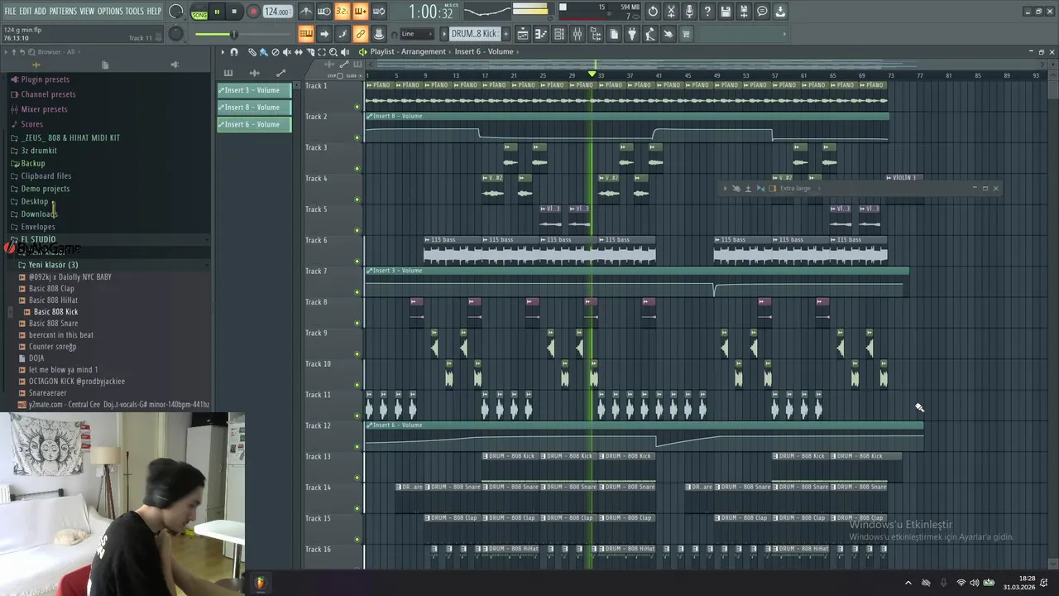
Task: Select the Zoom magnifier tool in Playlist
Action: pos(333,52)
